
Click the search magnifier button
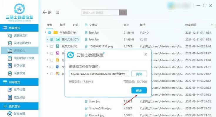coord(123,13)
